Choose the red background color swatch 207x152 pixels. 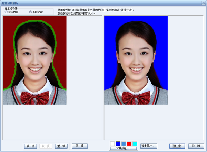(x=129, y=144)
